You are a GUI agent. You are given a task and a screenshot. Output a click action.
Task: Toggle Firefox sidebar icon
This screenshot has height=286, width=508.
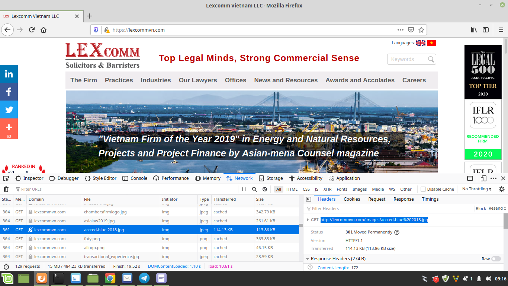486,30
